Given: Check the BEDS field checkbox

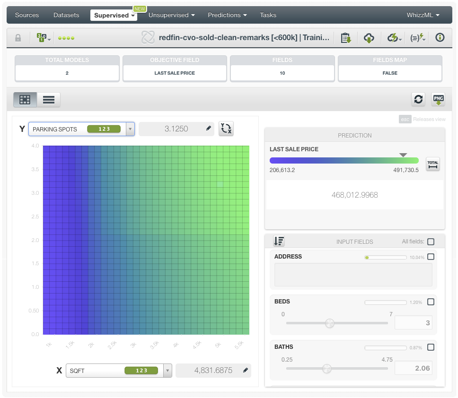Looking at the screenshot, I should coord(431,302).
